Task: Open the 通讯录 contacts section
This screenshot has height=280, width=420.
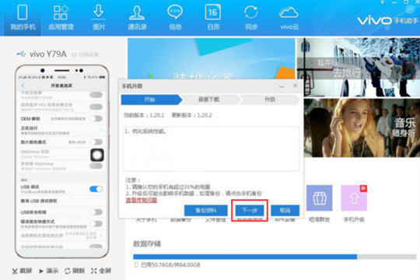Action: coord(137,17)
